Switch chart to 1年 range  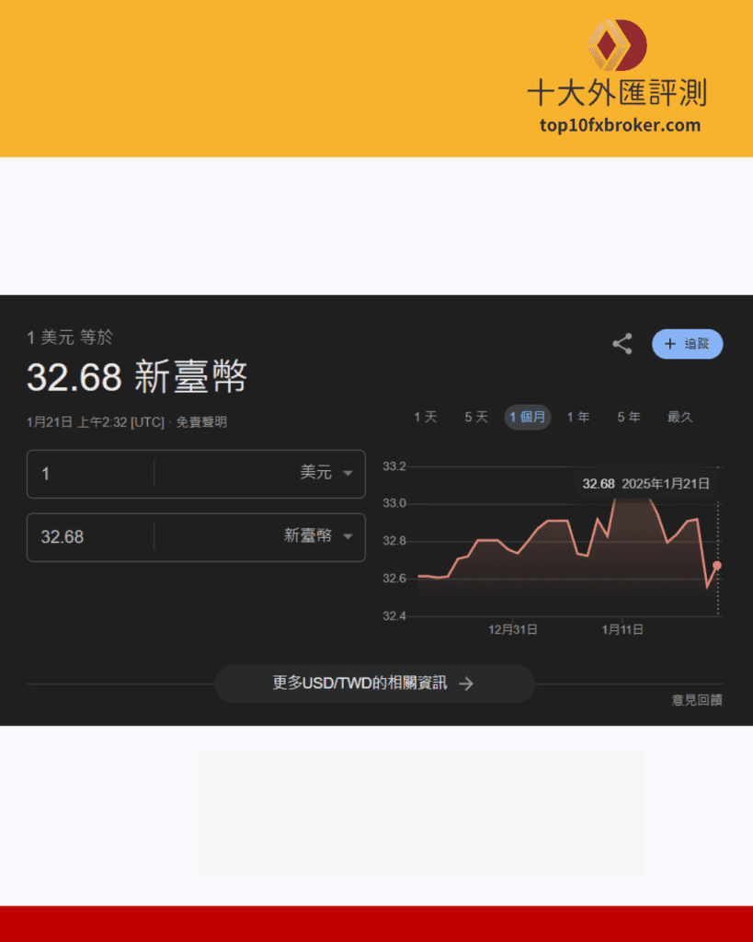pyautogui.click(x=578, y=417)
